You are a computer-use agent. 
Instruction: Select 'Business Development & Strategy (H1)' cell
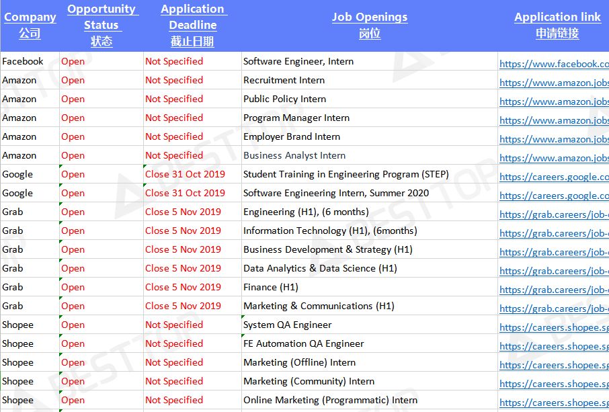click(x=369, y=249)
